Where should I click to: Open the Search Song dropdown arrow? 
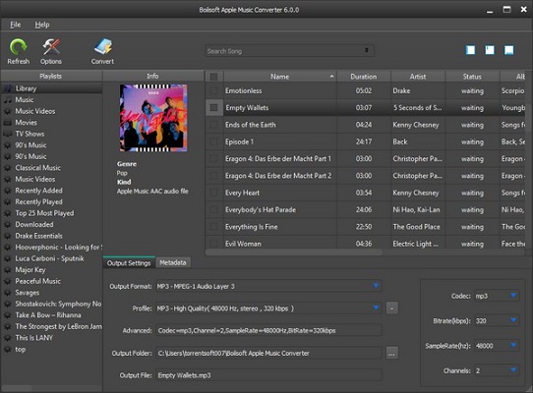pyautogui.click(x=367, y=50)
